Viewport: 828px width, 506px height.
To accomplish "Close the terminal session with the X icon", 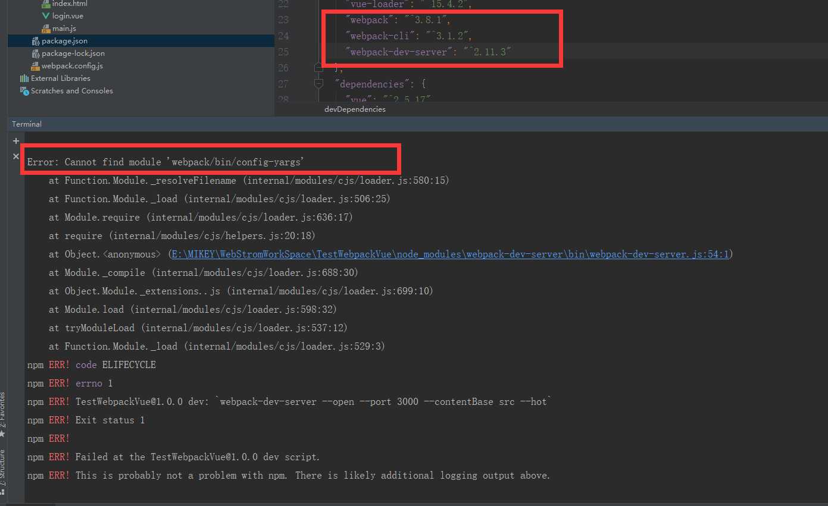I will (x=16, y=156).
